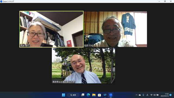Open File Explorer folder icon
Image resolution: width=174 pixels, height=98 pixels.
point(94,95)
